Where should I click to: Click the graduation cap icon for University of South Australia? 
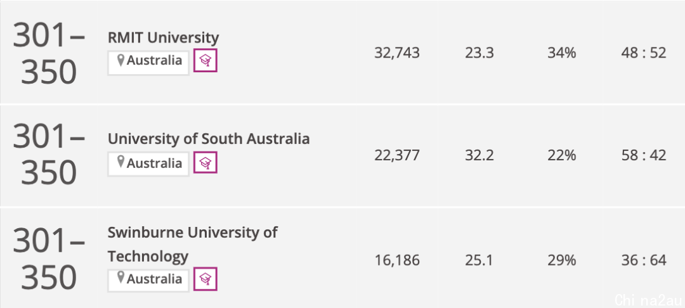[x=205, y=163]
